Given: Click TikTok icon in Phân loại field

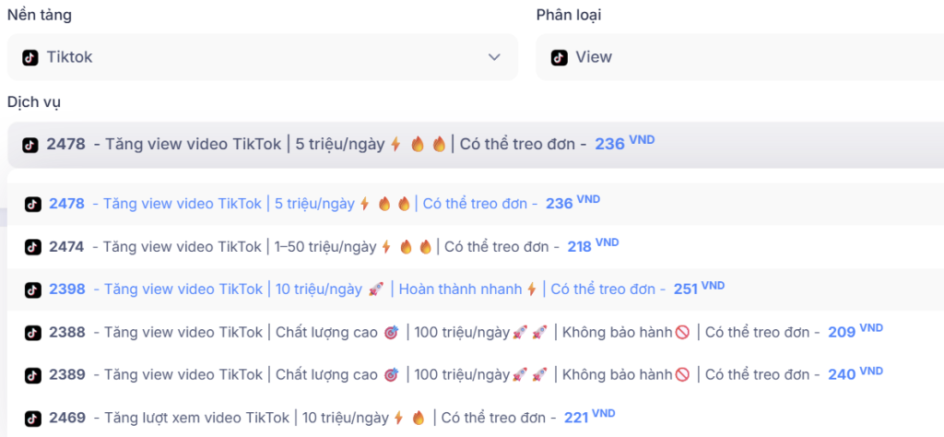Looking at the screenshot, I should (560, 57).
